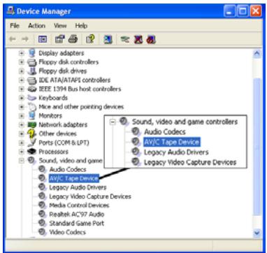Open the View menu
The width and height of the screenshot is (267, 253).
coord(60,26)
